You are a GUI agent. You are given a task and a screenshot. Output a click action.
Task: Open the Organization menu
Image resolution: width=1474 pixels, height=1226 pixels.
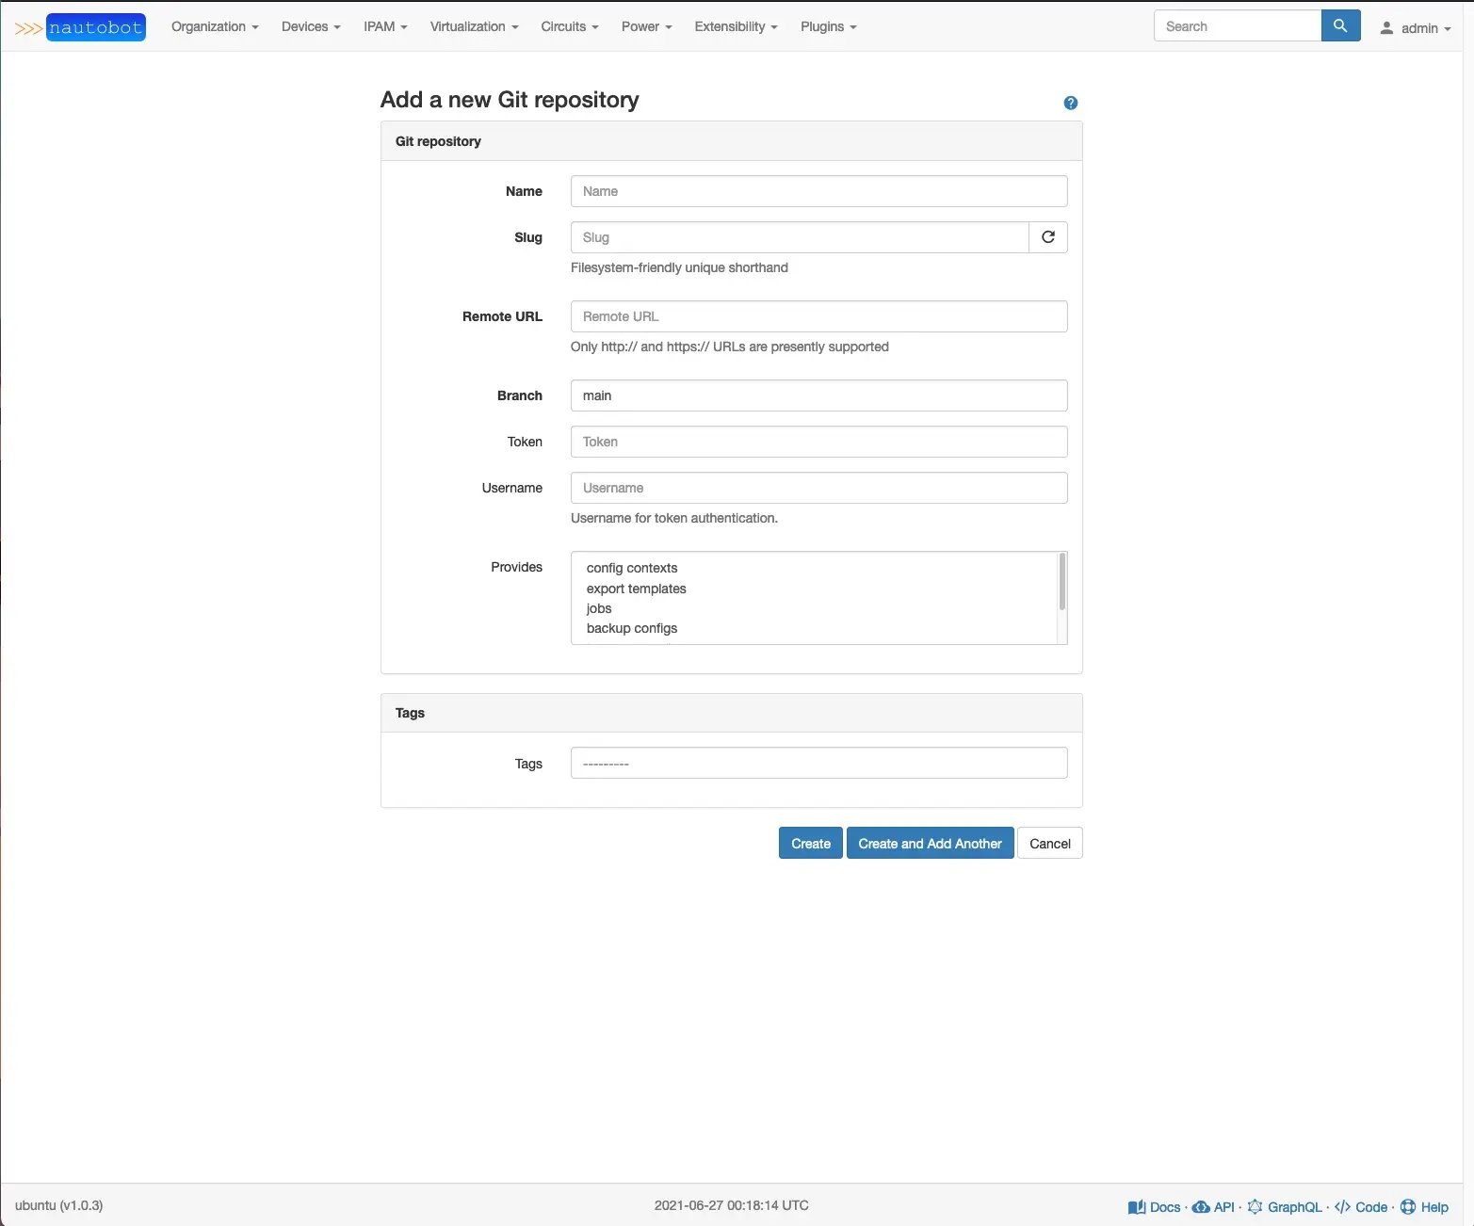click(215, 26)
